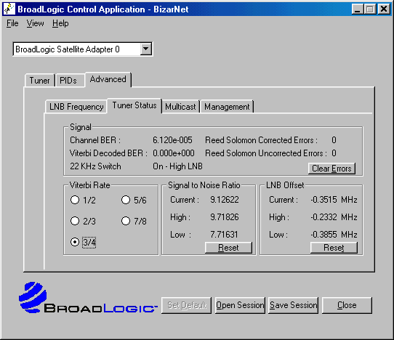
Task: Open the satellite adapter dropdown arrow
Action: [x=146, y=49]
